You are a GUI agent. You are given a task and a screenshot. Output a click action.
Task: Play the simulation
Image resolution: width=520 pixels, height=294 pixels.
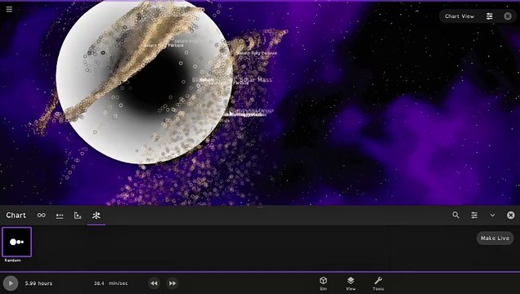[x=11, y=283]
